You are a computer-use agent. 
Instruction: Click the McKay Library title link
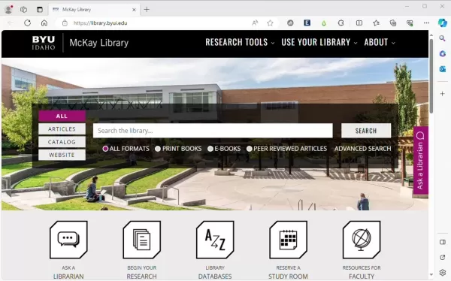point(99,43)
